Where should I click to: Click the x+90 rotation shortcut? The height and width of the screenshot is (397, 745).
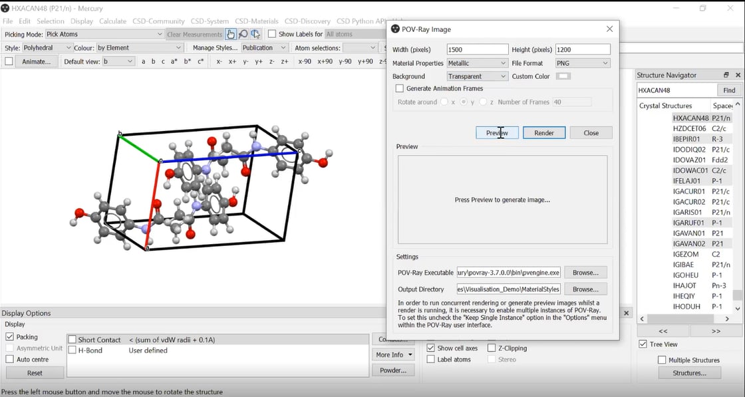click(325, 61)
